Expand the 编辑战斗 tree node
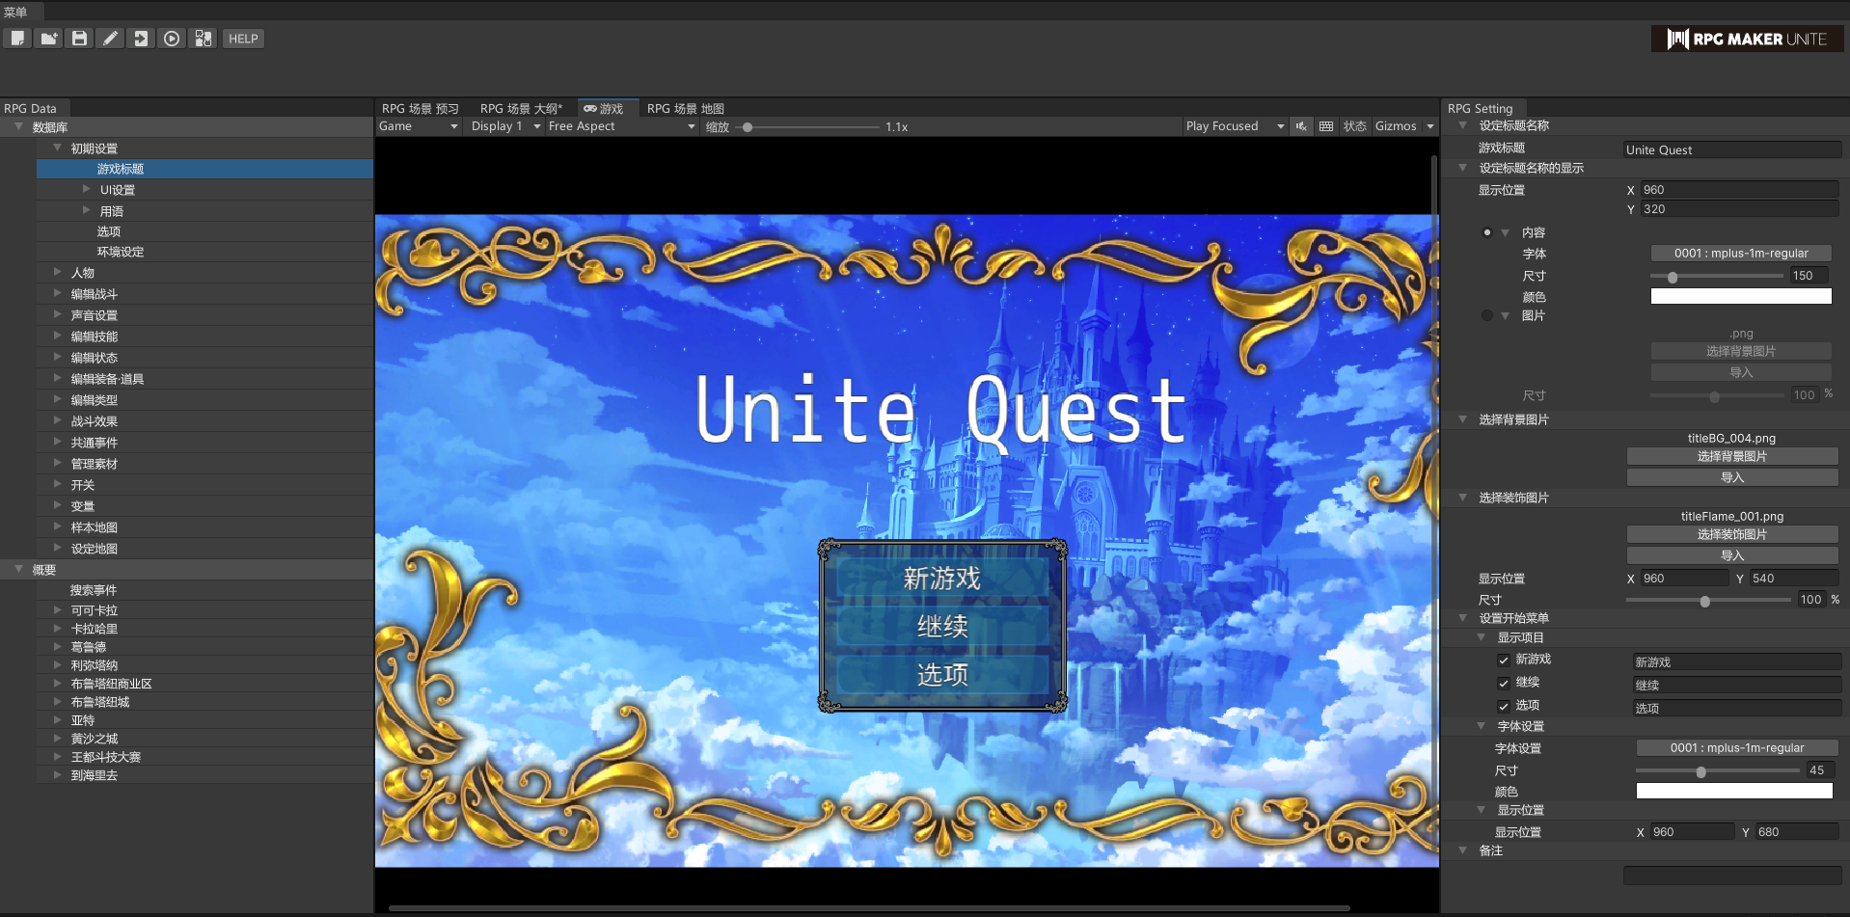Viewport: 1850px width, 917px height. 57,294
